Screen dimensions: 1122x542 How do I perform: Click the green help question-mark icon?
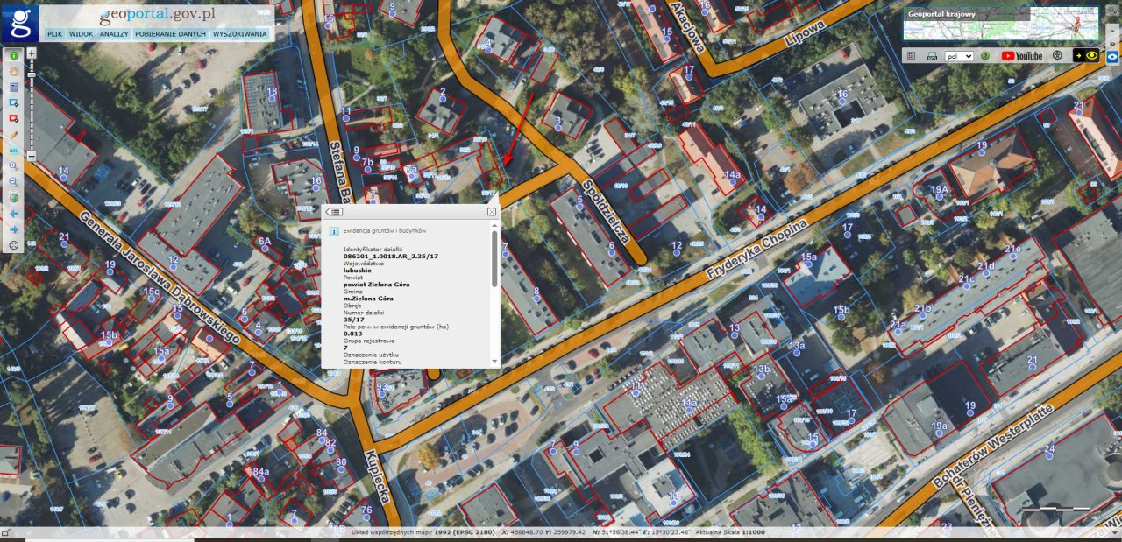(x=985, y=55)
